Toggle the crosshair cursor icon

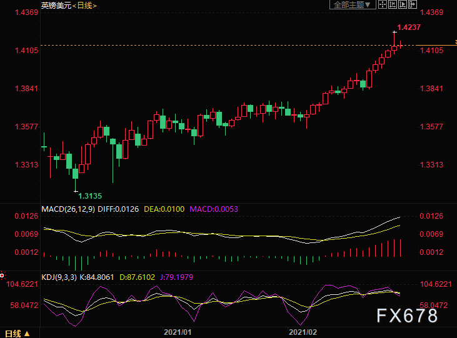383,4
